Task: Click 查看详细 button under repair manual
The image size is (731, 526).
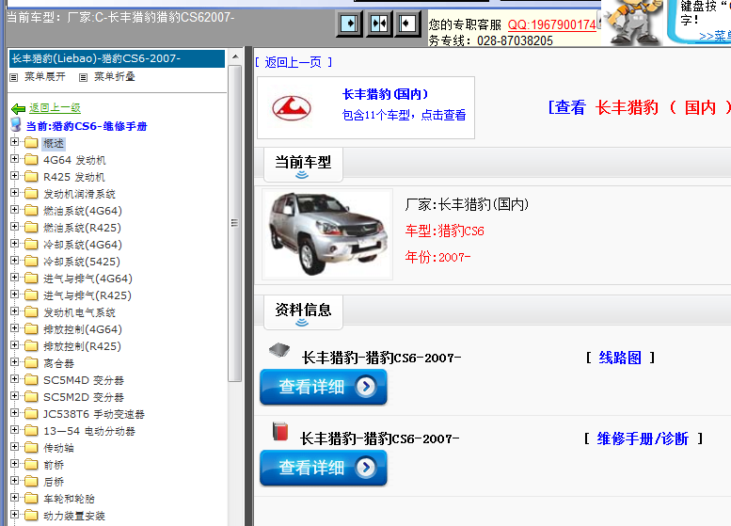Action: tap(324, 468)
